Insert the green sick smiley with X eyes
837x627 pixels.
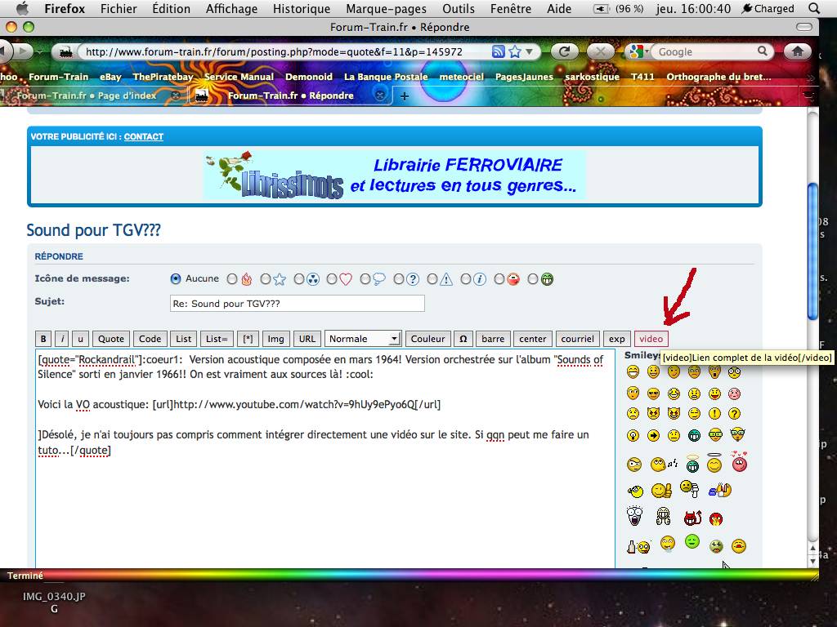pos(716,546)
